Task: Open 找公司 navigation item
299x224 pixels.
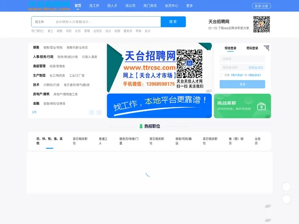Action: pos(130,6)
